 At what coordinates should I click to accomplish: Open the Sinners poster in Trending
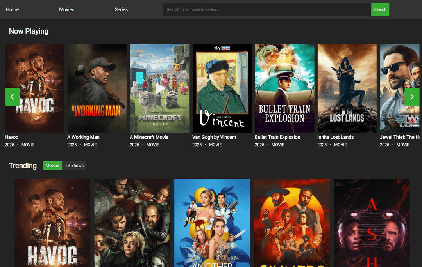(292, 222)
